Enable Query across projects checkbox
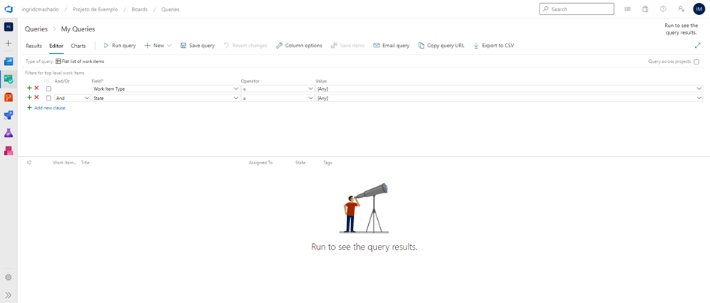This screenshot has width=710, height=303. click(x=696, y=62)
